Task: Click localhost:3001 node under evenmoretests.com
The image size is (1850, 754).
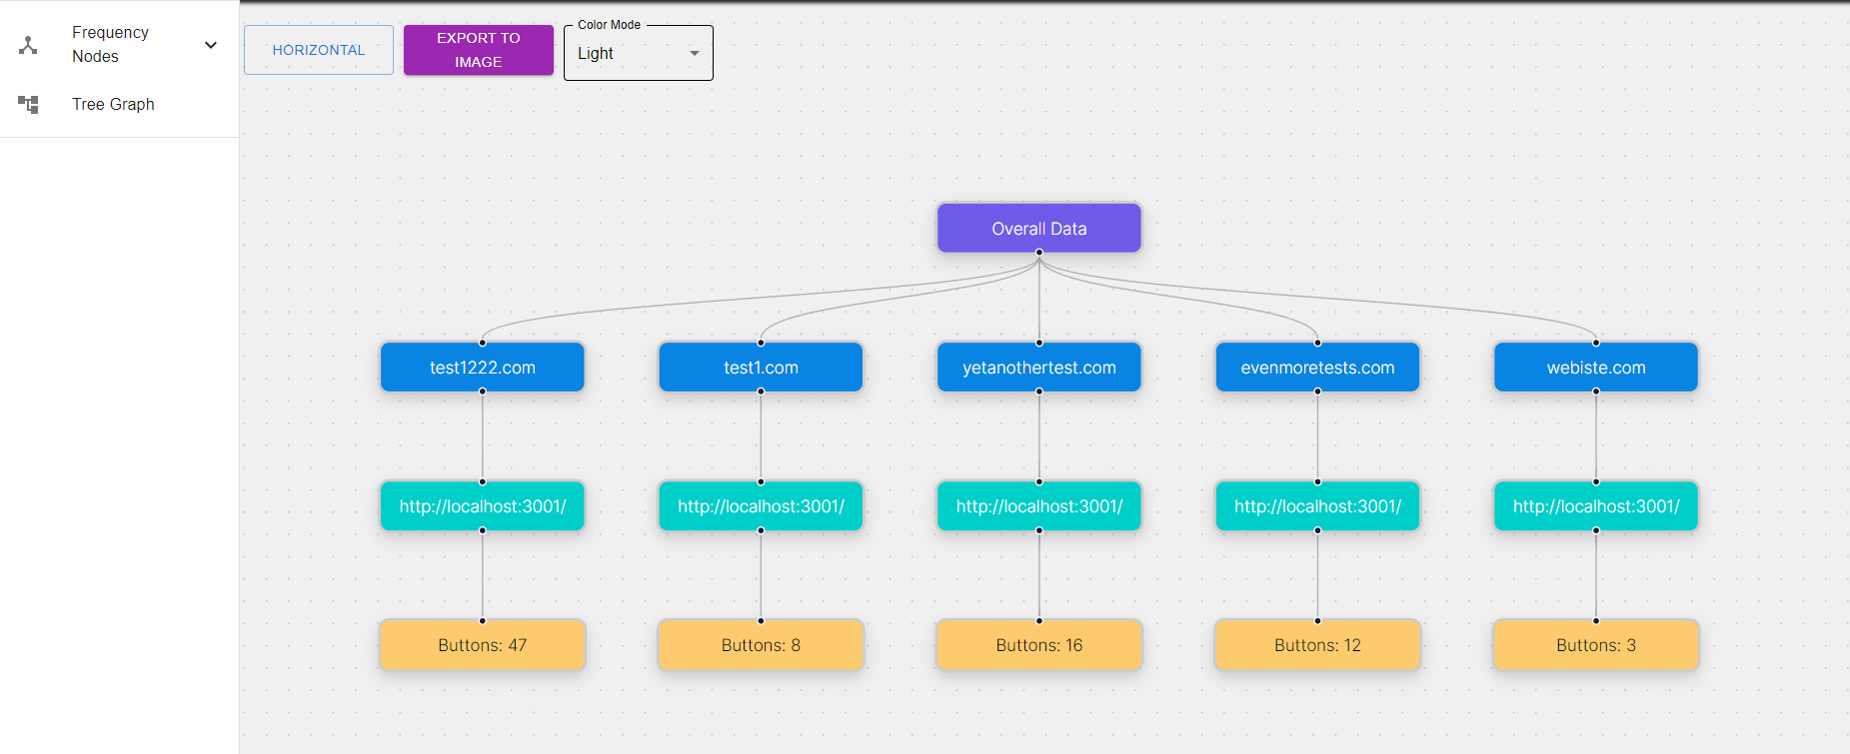Action: pyautogui.click(x=1317, y=506)
